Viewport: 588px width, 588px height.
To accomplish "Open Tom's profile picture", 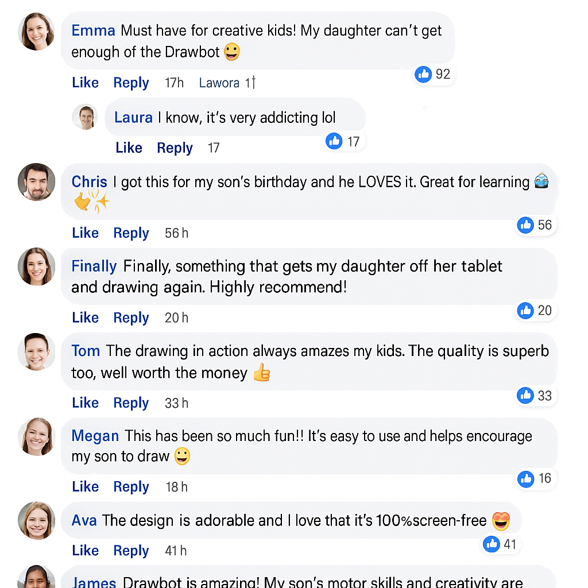I will click(37, 351).
